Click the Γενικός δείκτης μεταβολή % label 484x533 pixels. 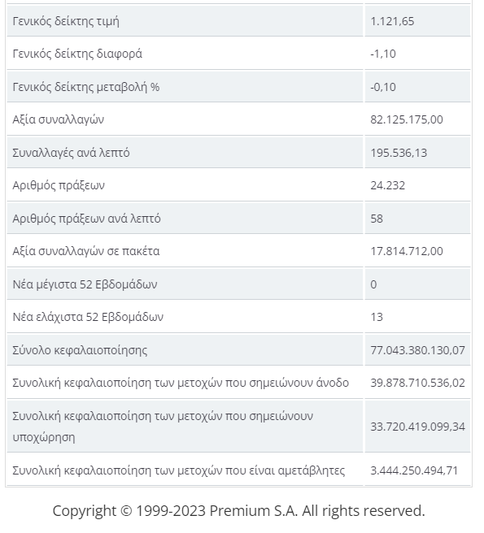85,87
